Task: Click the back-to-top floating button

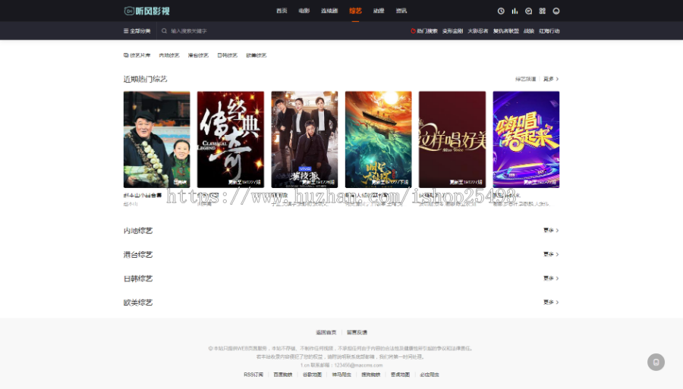Action: pyautogui.click(x=656, y=362)
